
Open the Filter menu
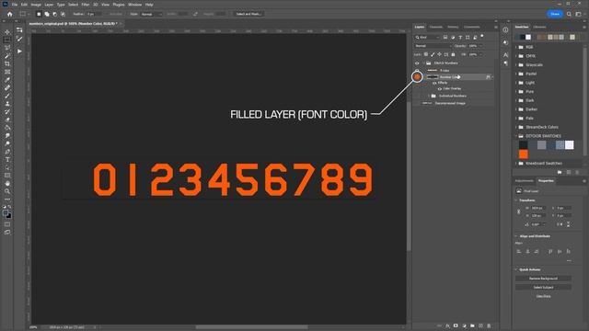tap(86, 5)
